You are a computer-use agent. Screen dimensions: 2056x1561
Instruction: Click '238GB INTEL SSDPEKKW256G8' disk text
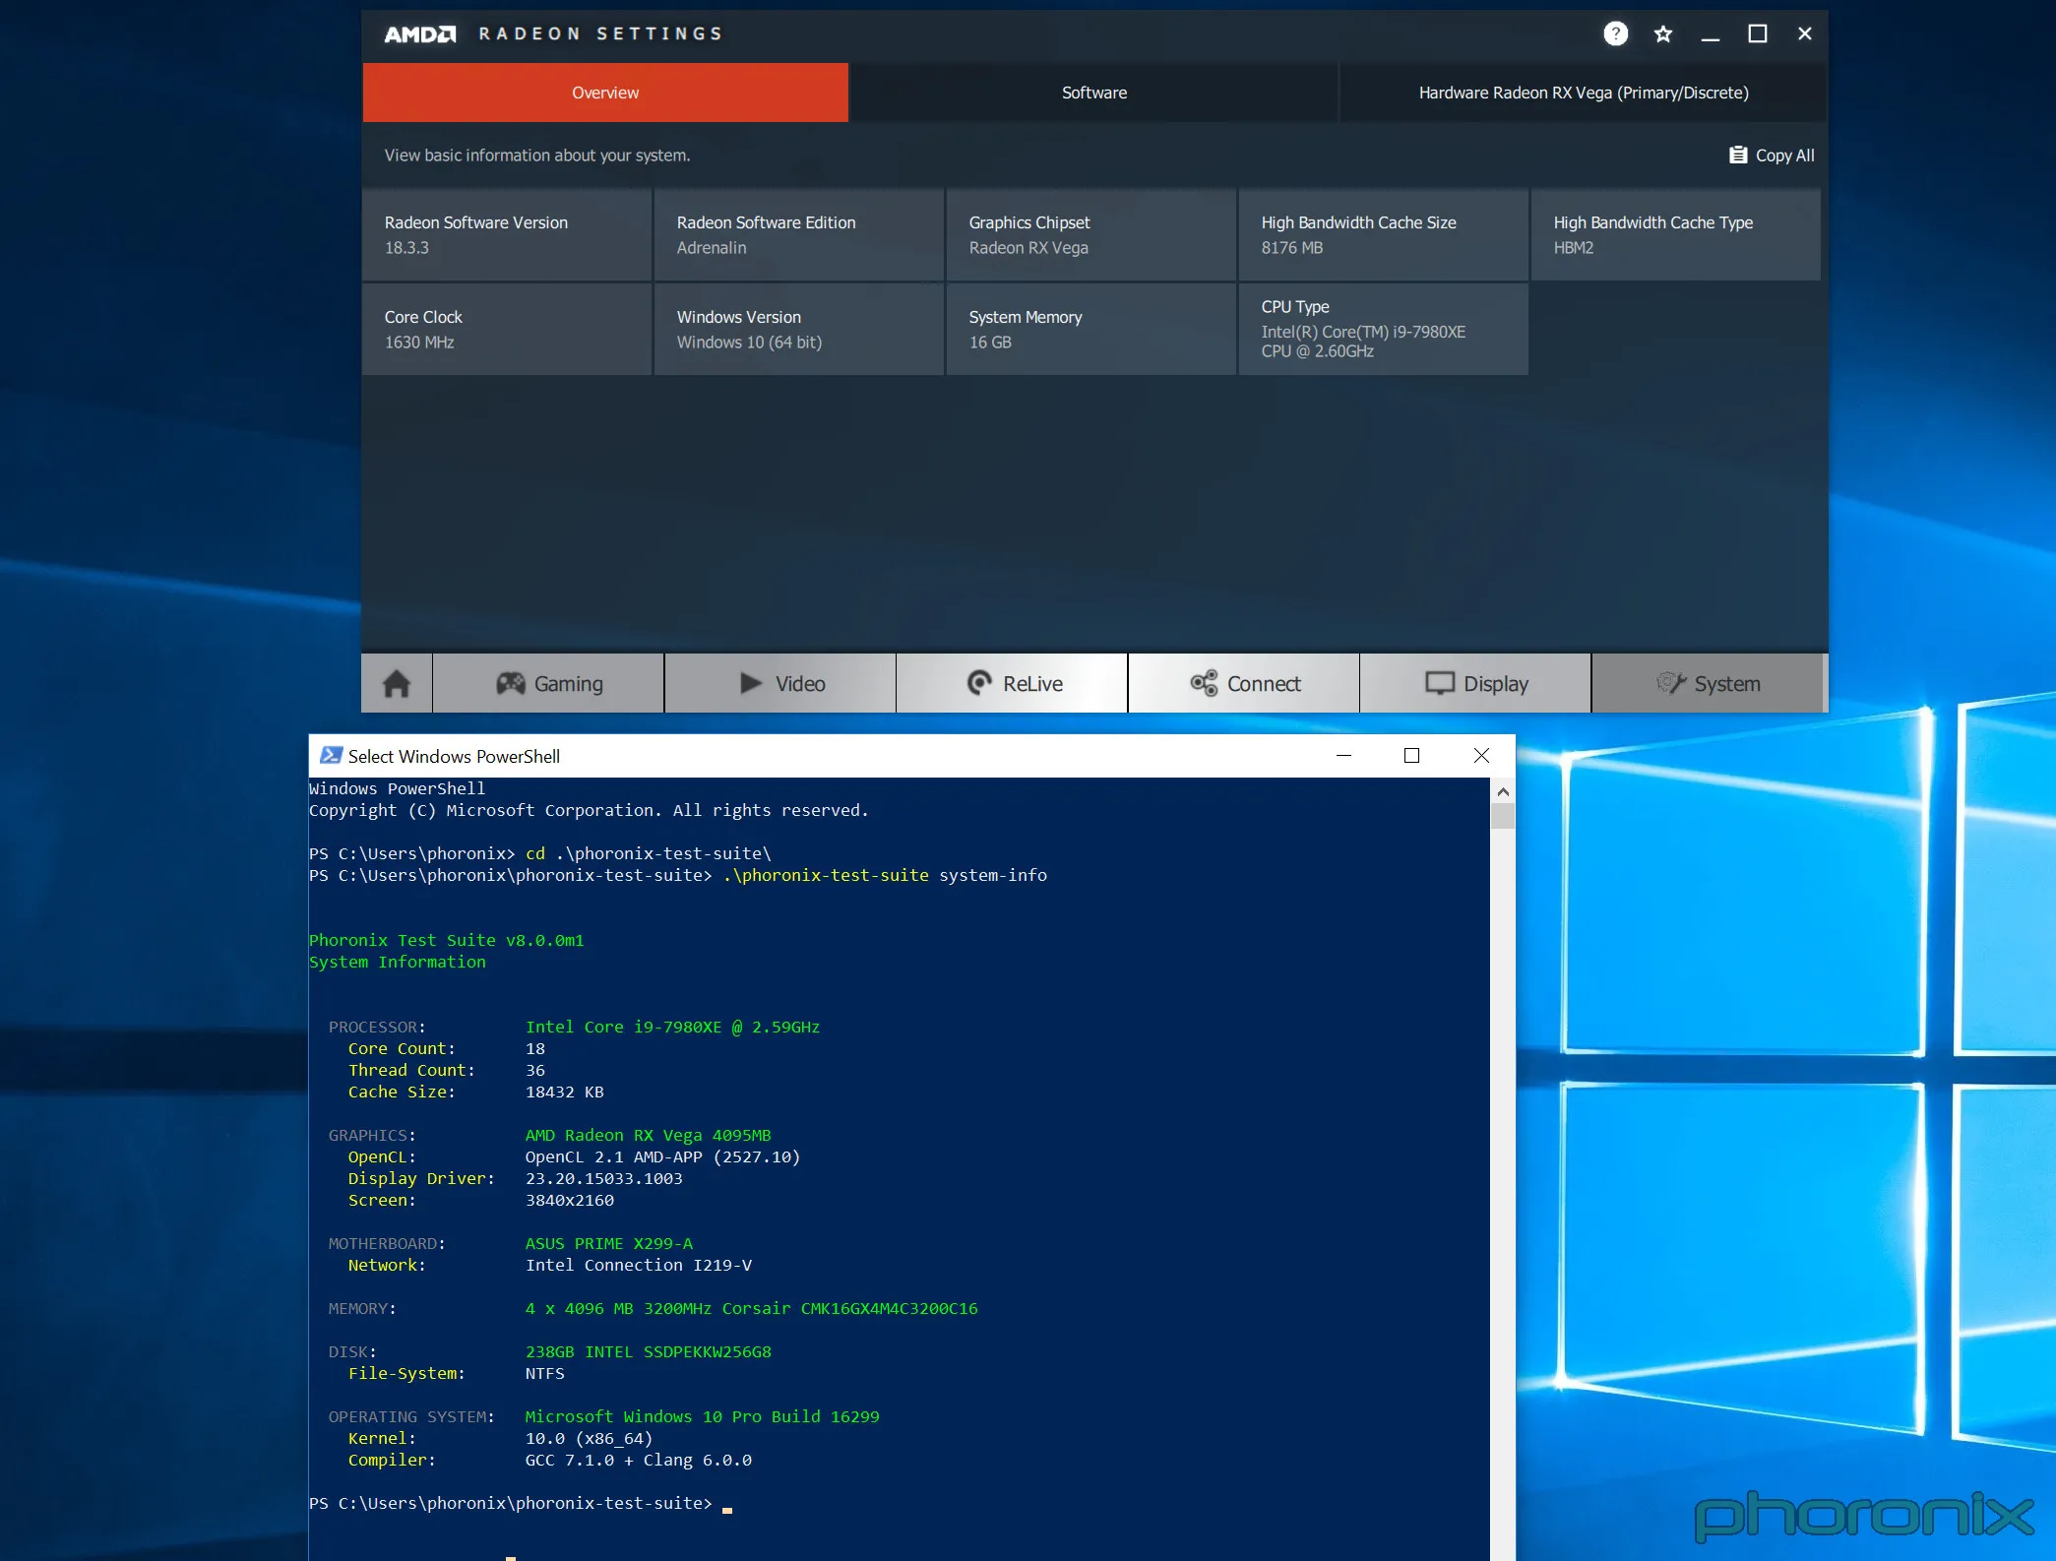(x=648, y=1352)
